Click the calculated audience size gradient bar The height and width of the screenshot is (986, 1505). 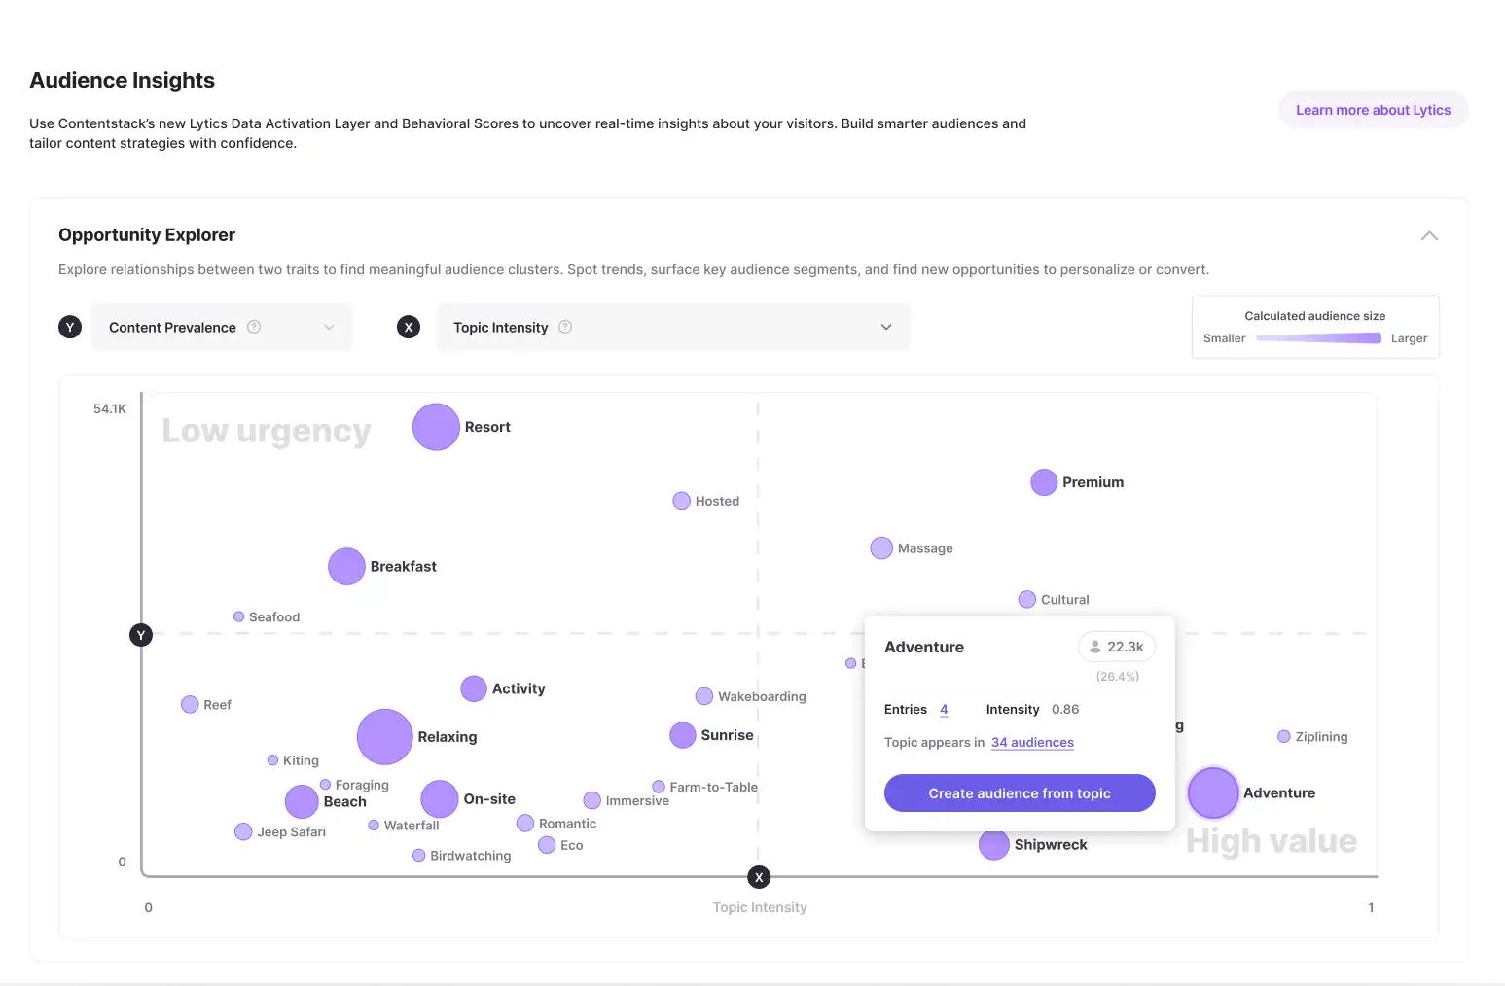[1318, 338]
